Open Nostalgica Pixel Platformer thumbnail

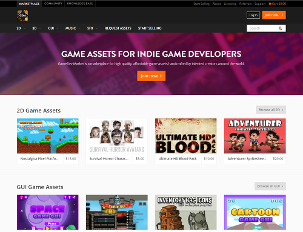point(48,136)
